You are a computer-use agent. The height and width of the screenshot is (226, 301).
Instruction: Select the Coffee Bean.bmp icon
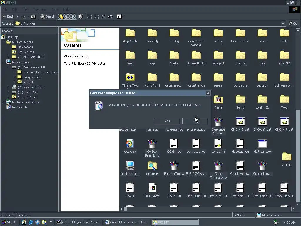point(152,144)
